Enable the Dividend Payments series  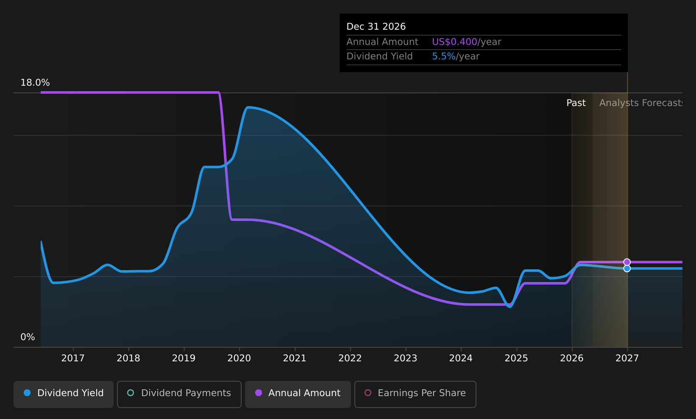click(x=179, y=394)
